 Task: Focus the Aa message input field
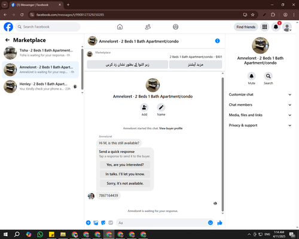[x=163, y=223]
